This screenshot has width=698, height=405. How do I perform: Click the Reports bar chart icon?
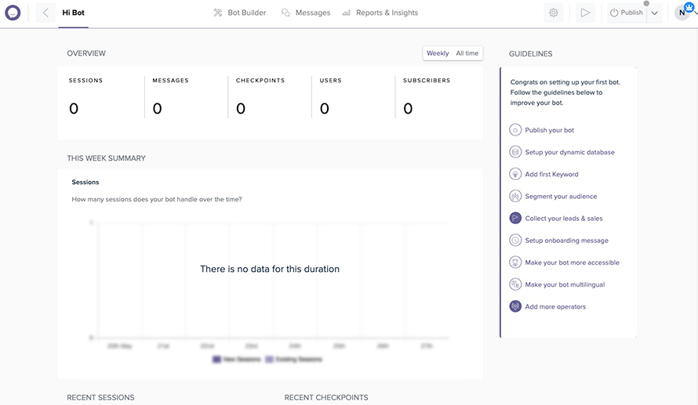click(x=346, y=13)
